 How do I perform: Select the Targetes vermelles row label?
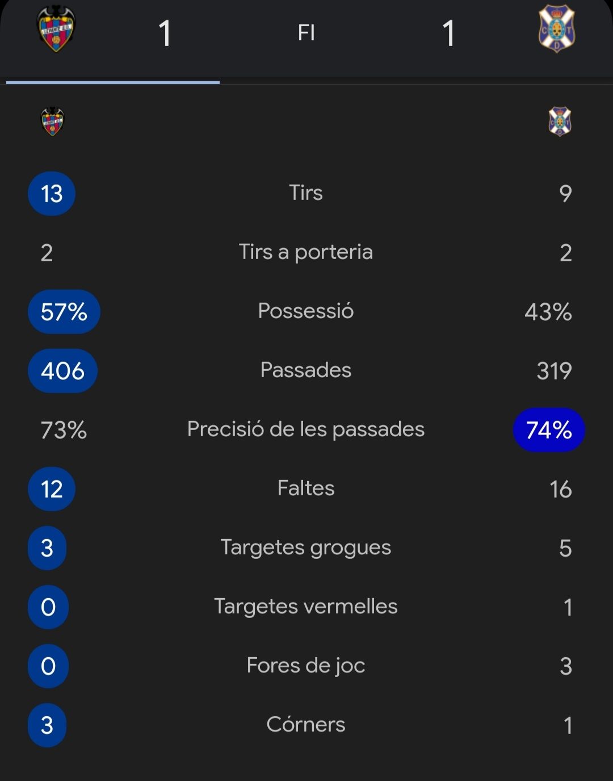click(x=306, y=606)
